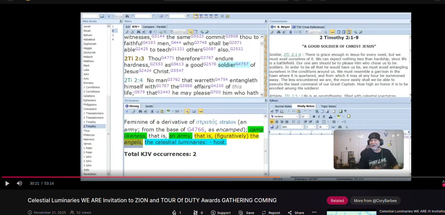The width and height of the screenshot is (445, 215).
Task: Click the dictionary back arrow icon
Action: tap(127, 111)
